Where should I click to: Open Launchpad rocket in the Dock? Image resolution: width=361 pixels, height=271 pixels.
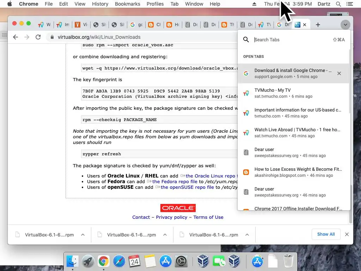(x=88, y=261)
